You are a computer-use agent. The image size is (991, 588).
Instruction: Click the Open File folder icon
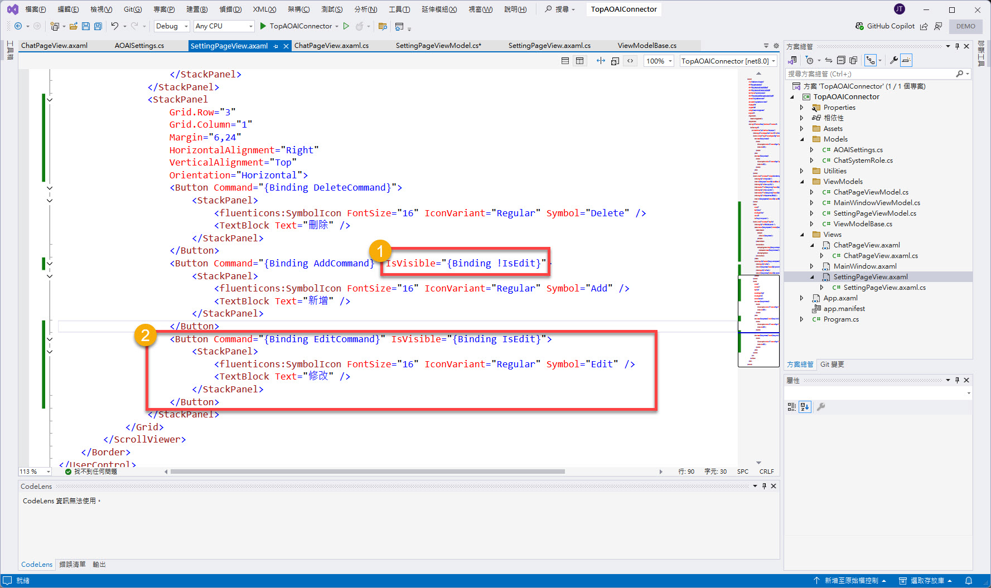click(x=73, y=26)
